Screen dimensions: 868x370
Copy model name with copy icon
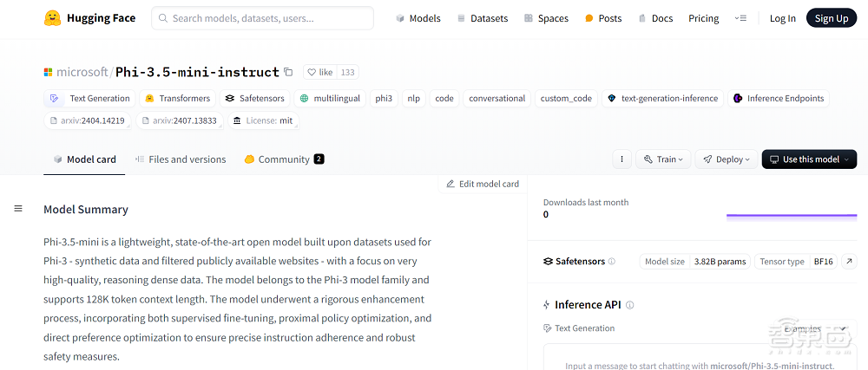coord(288,72)
